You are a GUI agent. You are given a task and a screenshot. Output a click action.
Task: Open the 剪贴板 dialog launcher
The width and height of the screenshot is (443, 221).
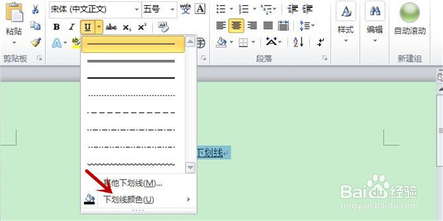tap(39, 58)
